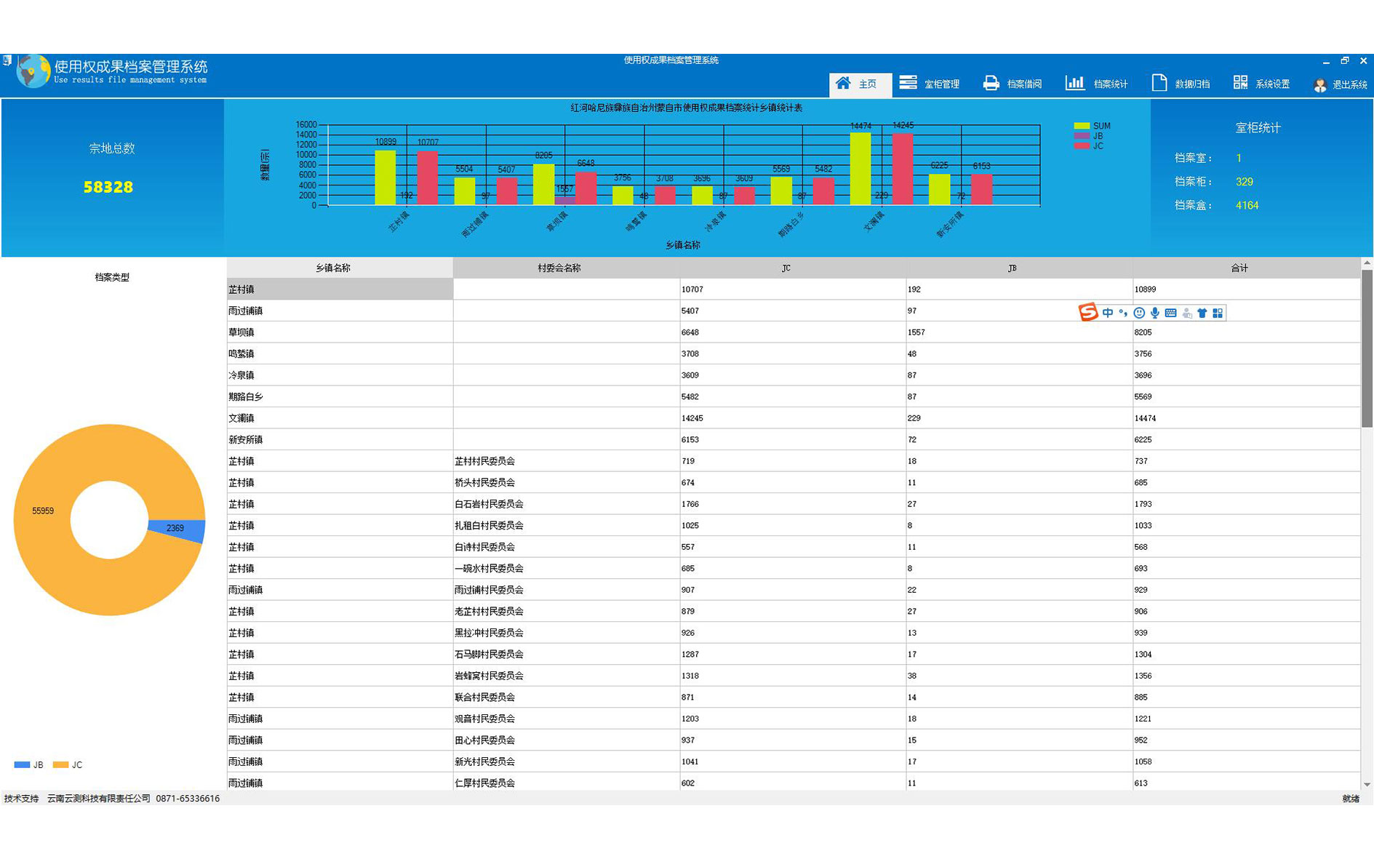Click the orange JC pie legend swatch

[60, 764]
